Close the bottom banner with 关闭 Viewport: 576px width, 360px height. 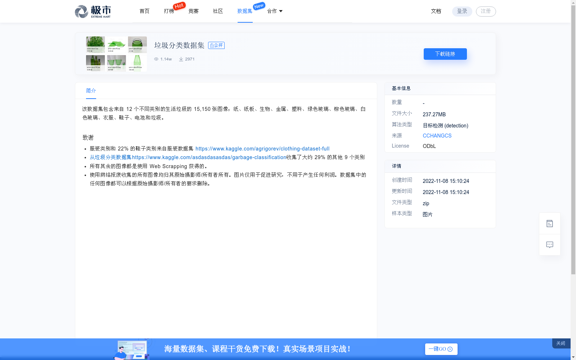tap(561, 343)
